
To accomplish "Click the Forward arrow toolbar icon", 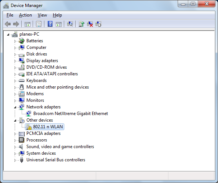I will coord(16,24).
